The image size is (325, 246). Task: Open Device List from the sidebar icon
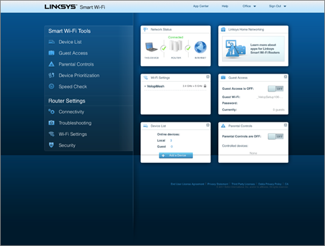(x=51, y=42)
